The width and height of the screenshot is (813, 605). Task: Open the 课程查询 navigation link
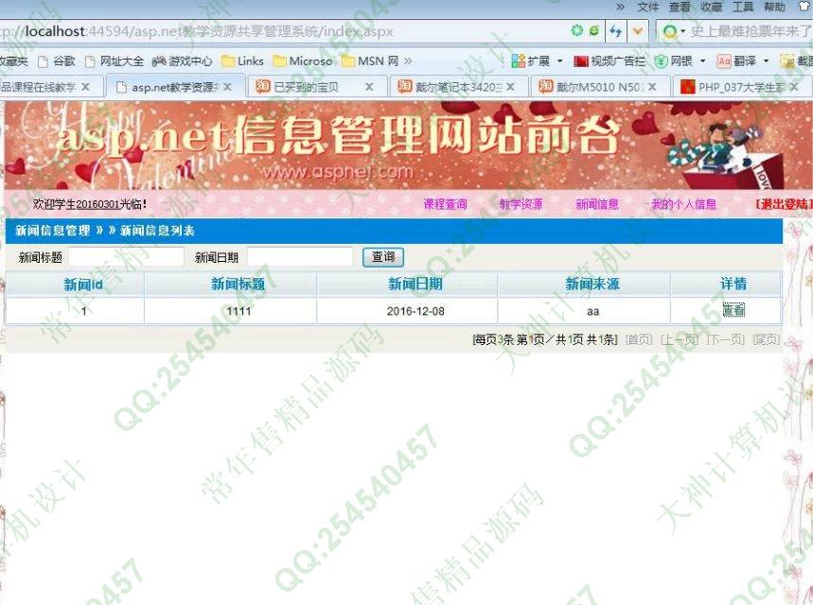tap(445, 204)
